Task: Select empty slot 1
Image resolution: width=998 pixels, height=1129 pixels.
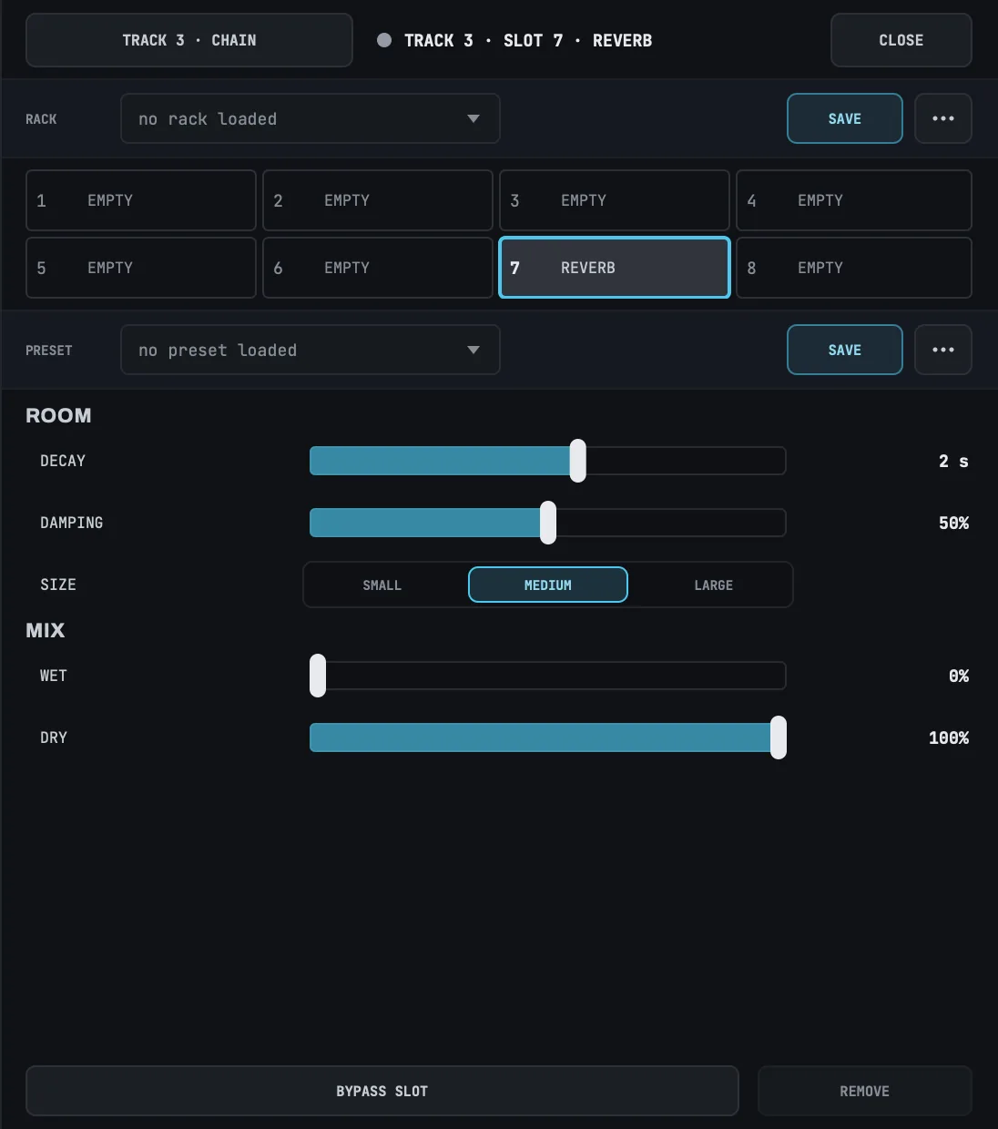Action: (141, 200)
